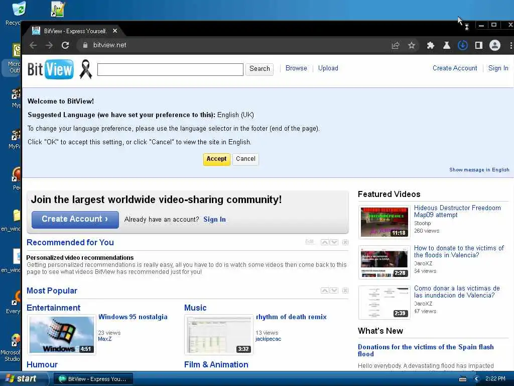Click Sign In in the header
Screen dimensions: 514x386
click(498, 68)
